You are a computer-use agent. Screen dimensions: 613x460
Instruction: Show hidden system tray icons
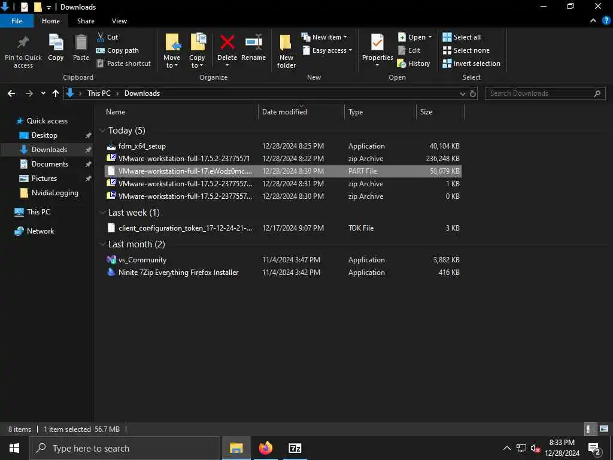click(x=506, y=448)
